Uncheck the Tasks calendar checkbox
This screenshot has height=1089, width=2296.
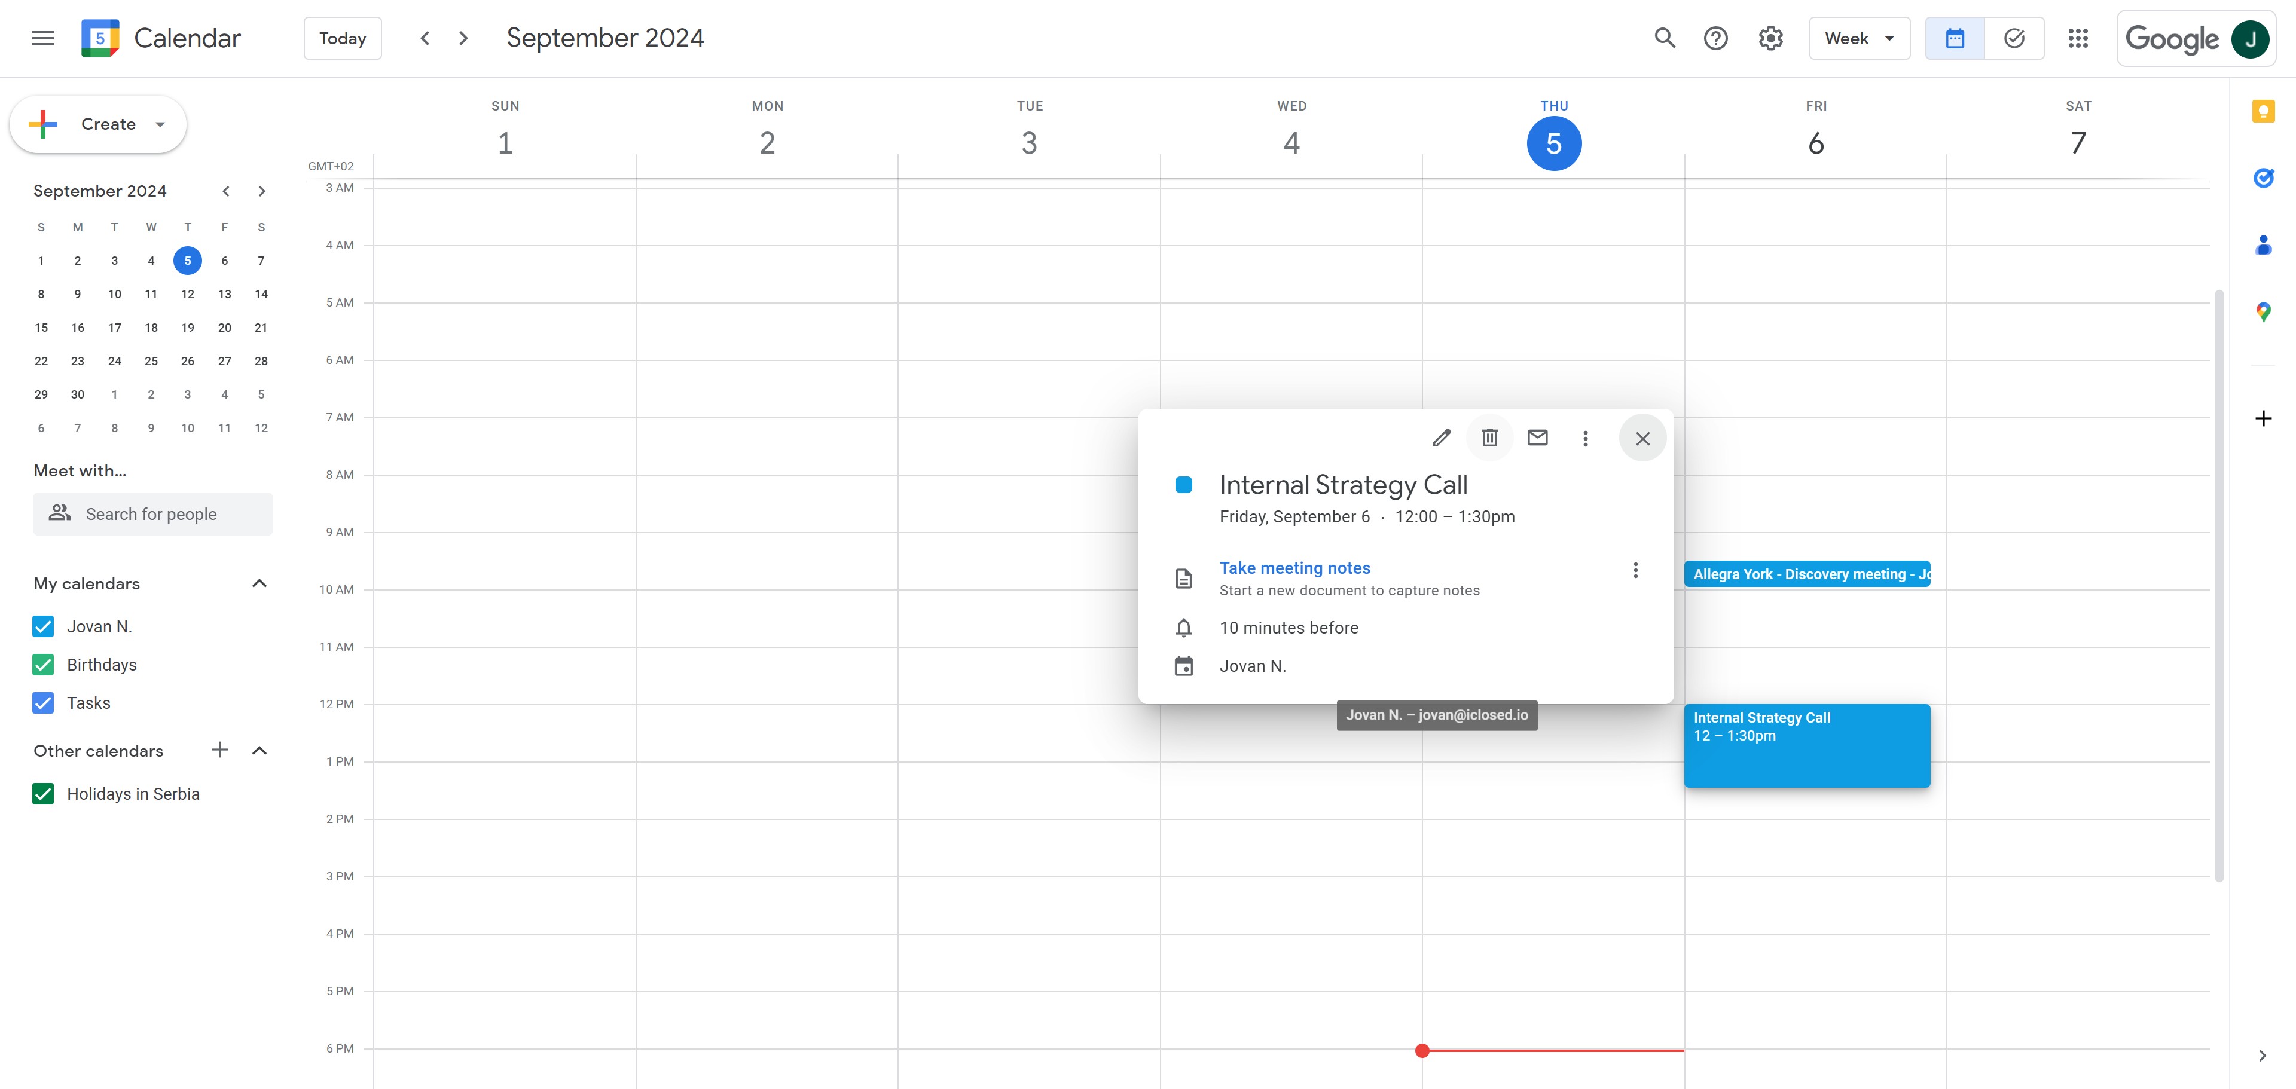pos(43,703)
